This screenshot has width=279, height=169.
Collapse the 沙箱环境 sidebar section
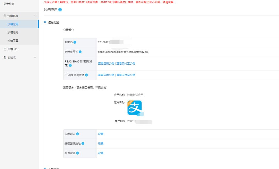[35, 16]
